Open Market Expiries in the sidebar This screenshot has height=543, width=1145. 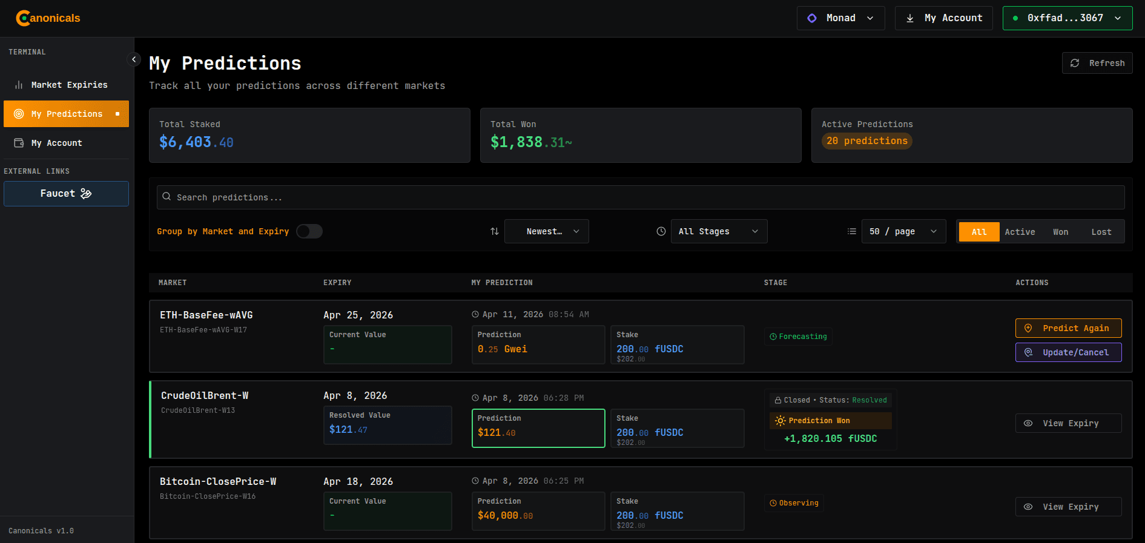click(x=69, y=85)
